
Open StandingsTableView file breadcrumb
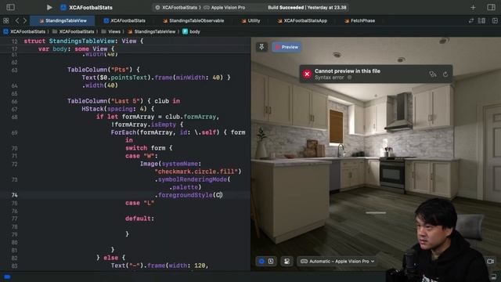point(152,31)
